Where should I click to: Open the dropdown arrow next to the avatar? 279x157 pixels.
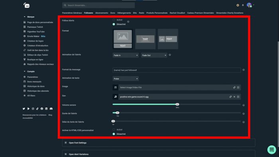tap(253, 5)
